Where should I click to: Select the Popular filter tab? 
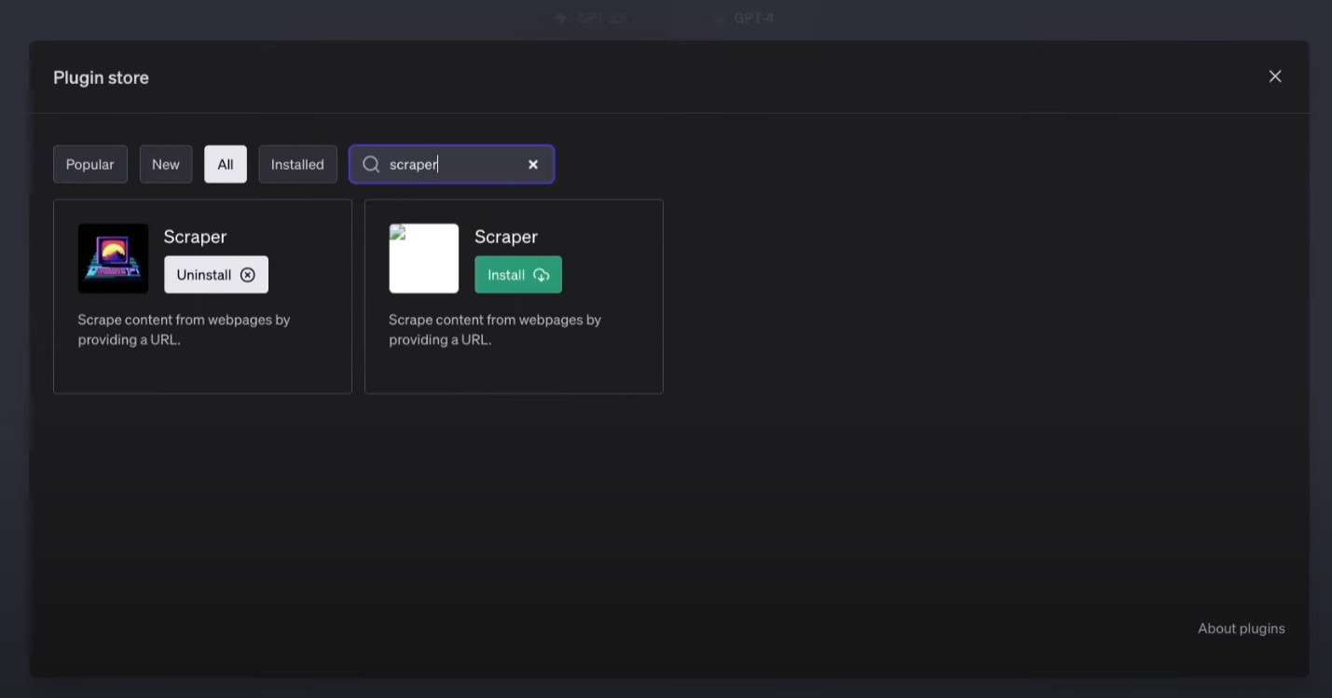[90, 164]
